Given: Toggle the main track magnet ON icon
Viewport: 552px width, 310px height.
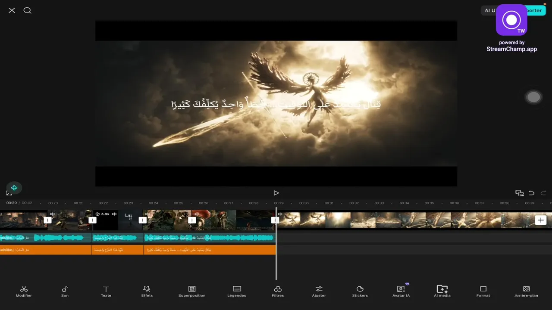Looking at the screenshot, I should pos(520,193).
